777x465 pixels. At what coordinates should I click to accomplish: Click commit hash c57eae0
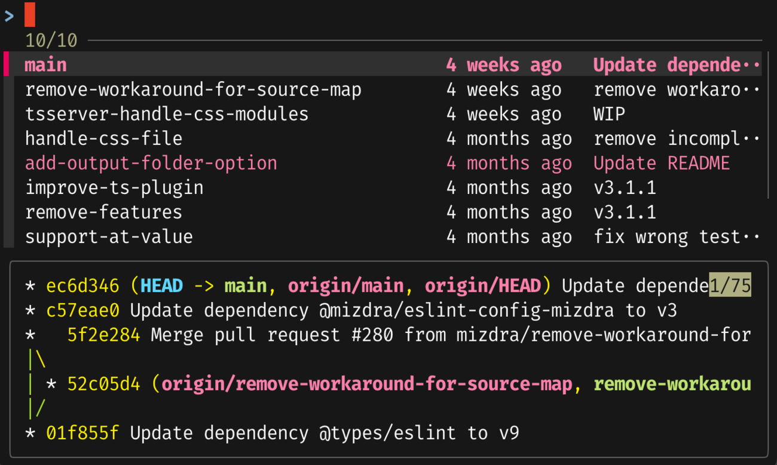click(82, 310)
